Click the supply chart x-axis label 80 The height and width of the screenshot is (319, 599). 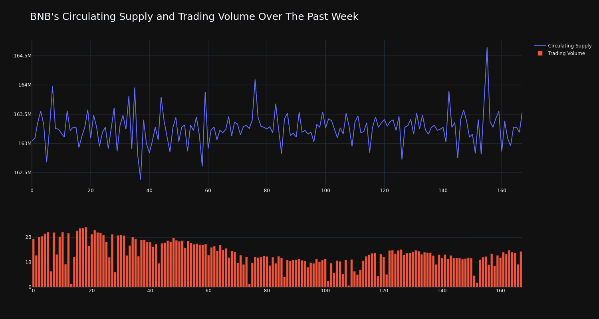click(267, 191)
